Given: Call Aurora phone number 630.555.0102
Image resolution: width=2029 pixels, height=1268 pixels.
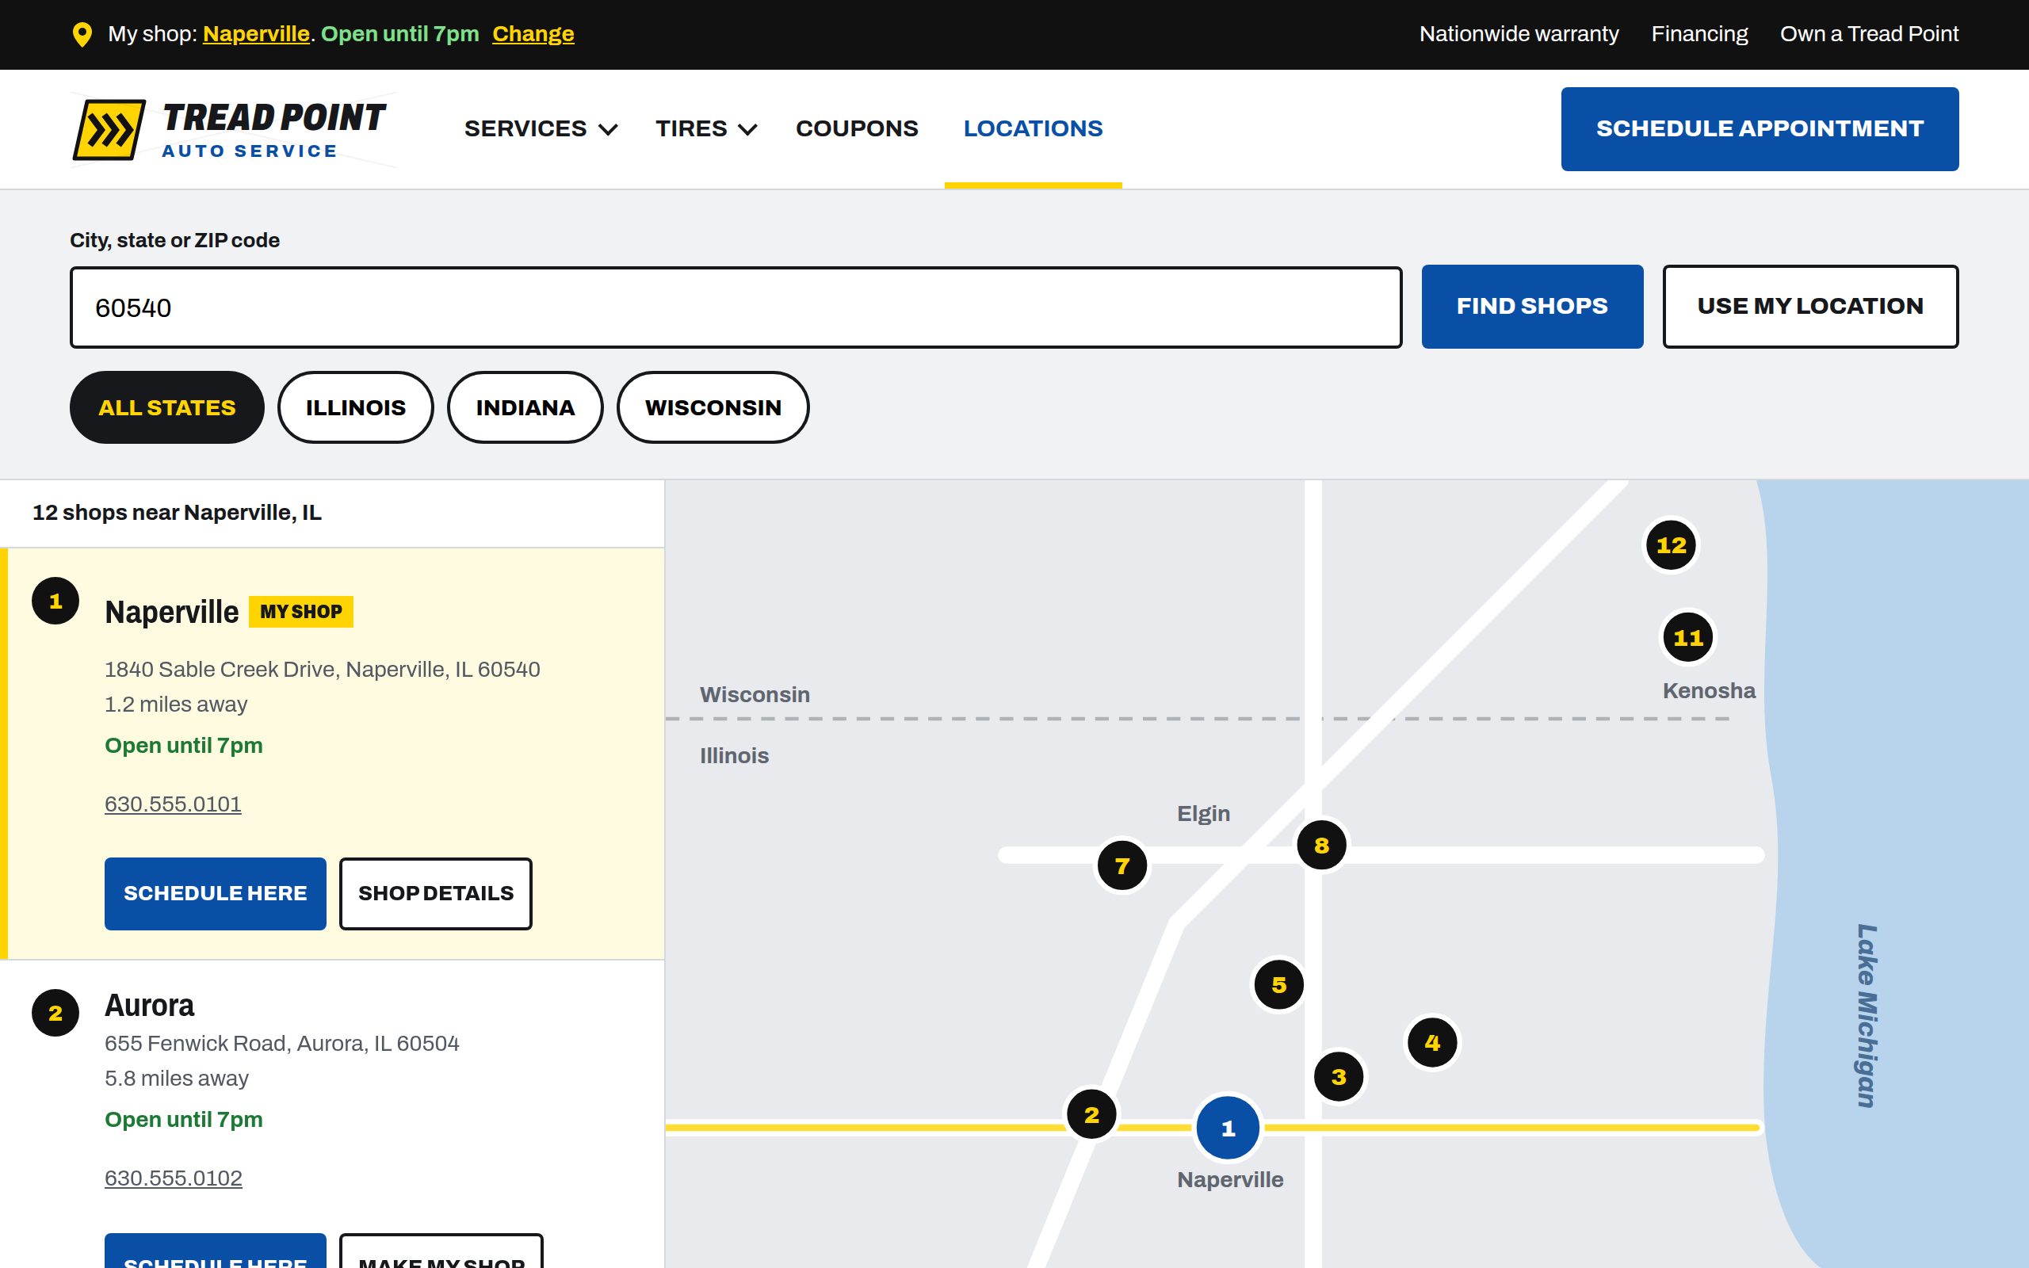Looking at the screenshot, I should point(174,1178).
